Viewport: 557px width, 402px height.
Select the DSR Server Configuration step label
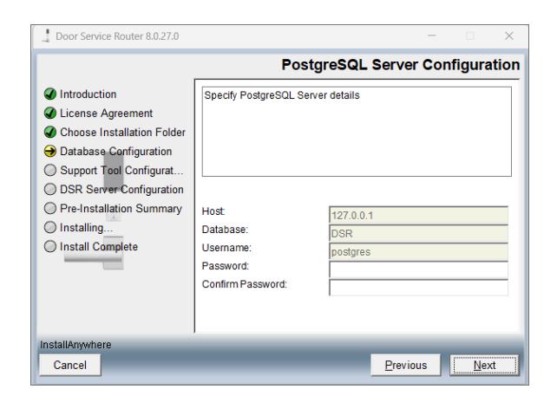click(121, 190)
